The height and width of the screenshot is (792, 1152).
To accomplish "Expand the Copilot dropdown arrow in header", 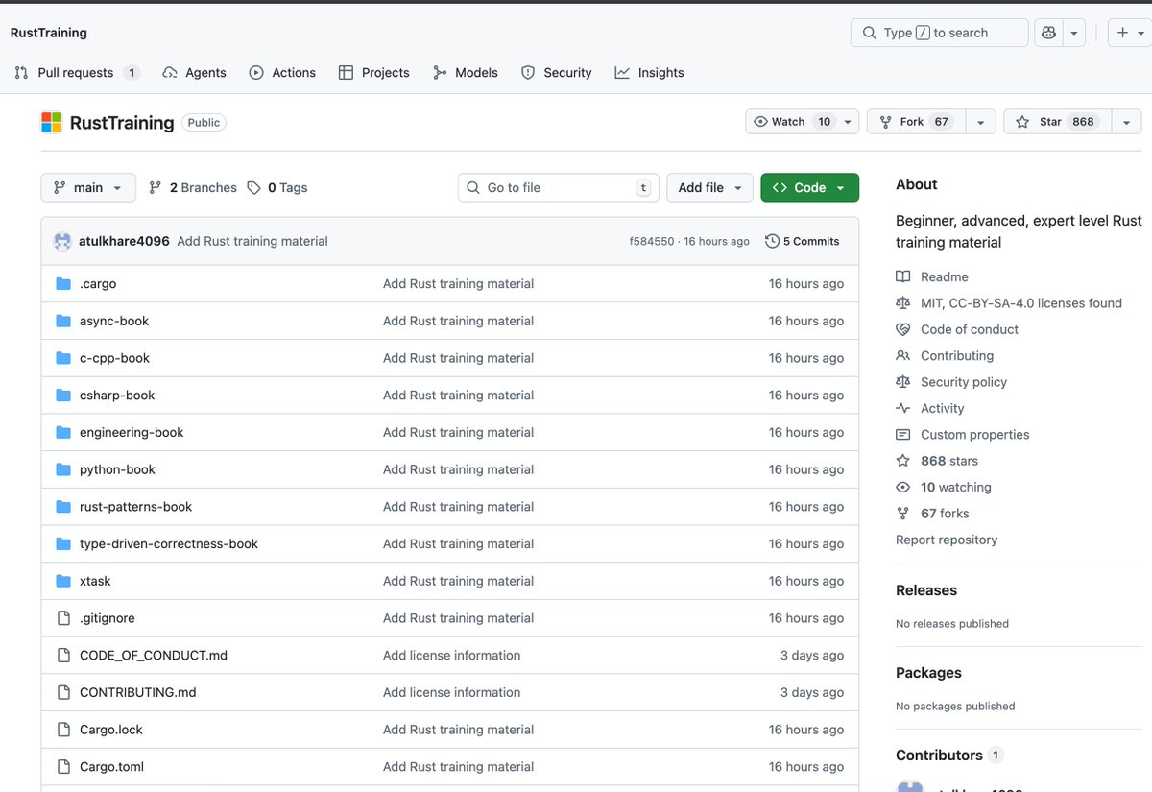I will [x=1074, y=33].
